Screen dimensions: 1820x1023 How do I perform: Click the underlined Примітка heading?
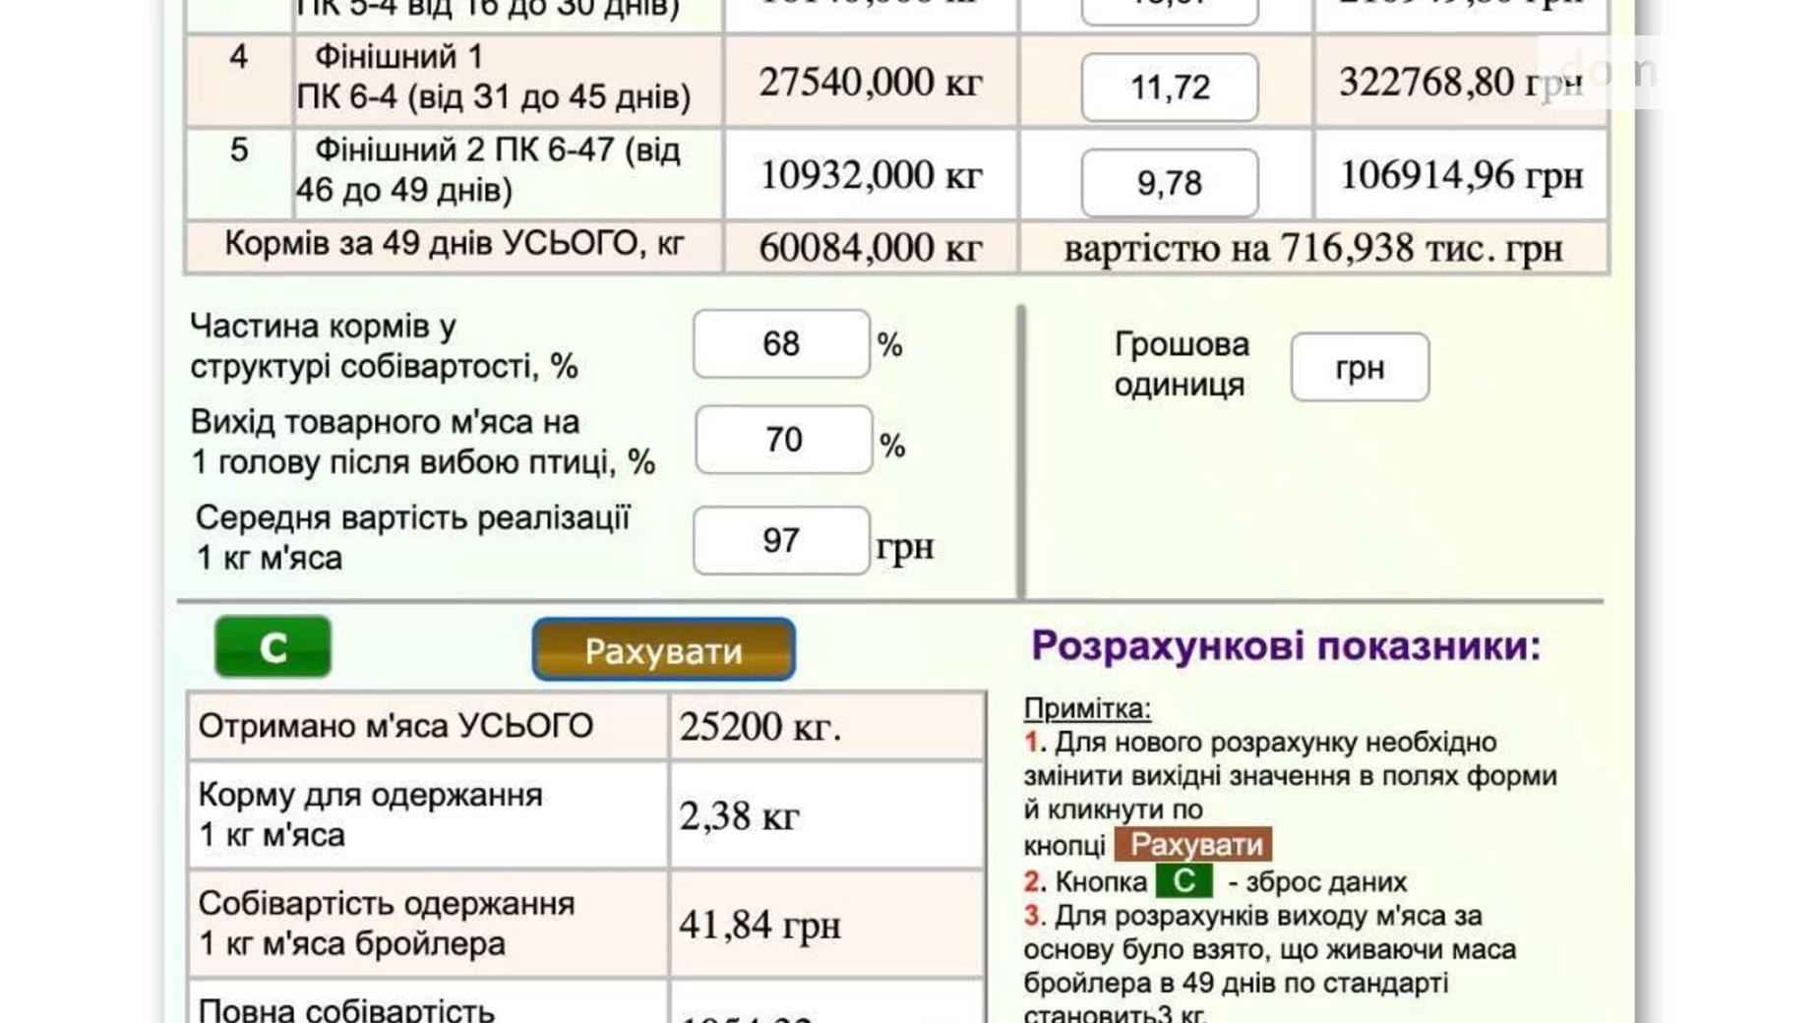pos(1086,708)
